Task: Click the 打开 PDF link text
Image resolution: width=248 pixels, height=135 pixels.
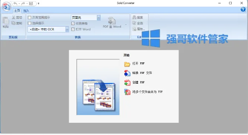Action: 138,63
